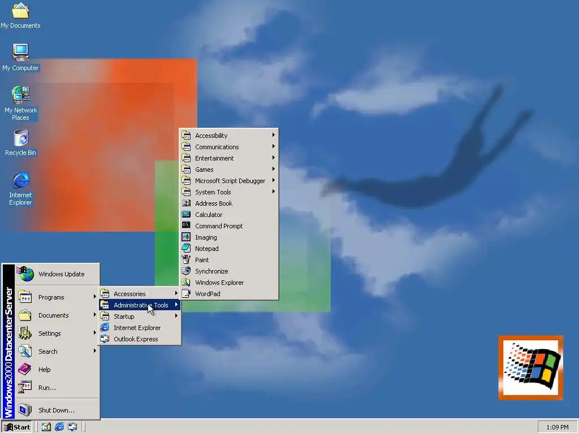Choose the Communications menu entry
579x434 pixels.
229,147
